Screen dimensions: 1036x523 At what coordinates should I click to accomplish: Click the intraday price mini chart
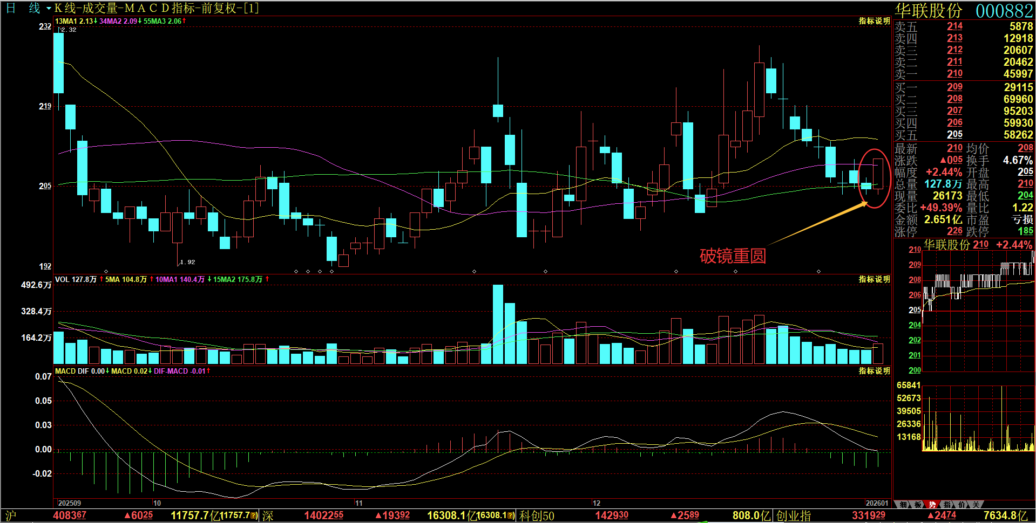(978, 311)
